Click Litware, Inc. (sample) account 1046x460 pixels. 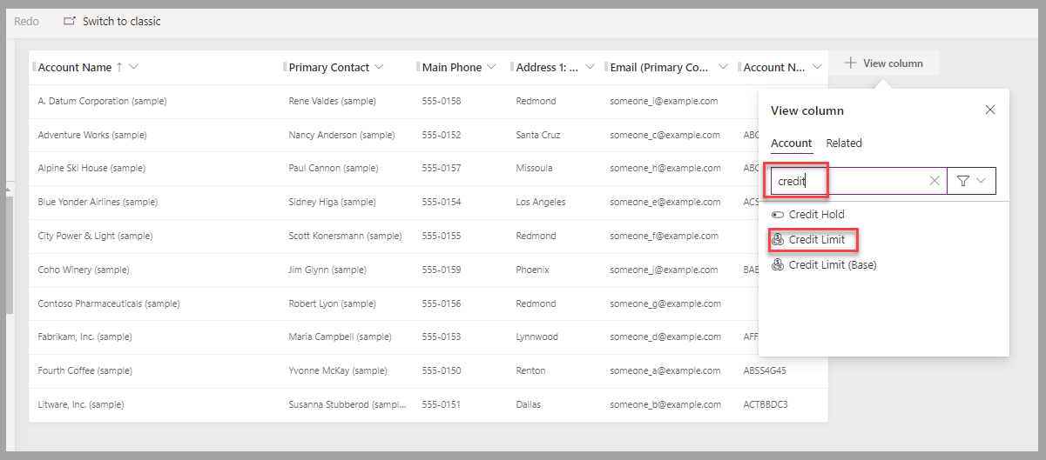pyautogui.click(x=81, y=404)
